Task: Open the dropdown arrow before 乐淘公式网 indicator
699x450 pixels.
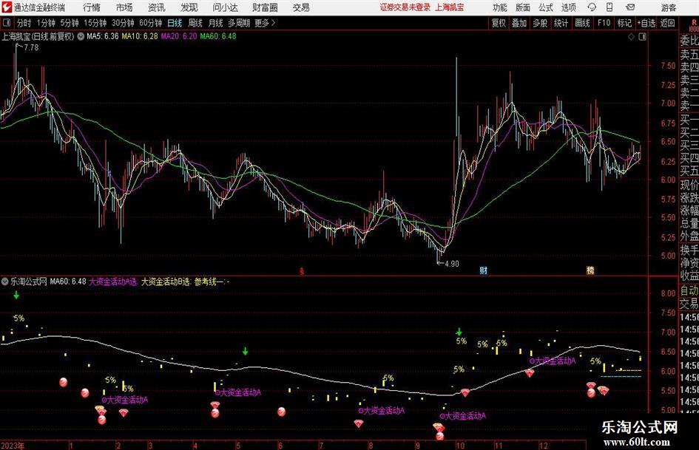Action: [x=5, y=282]
